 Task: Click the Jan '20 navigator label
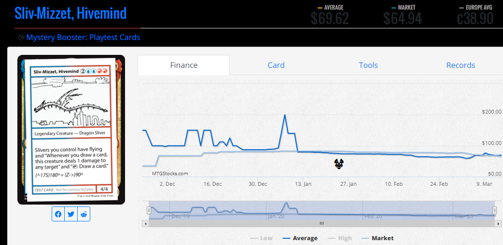[276, 216]
